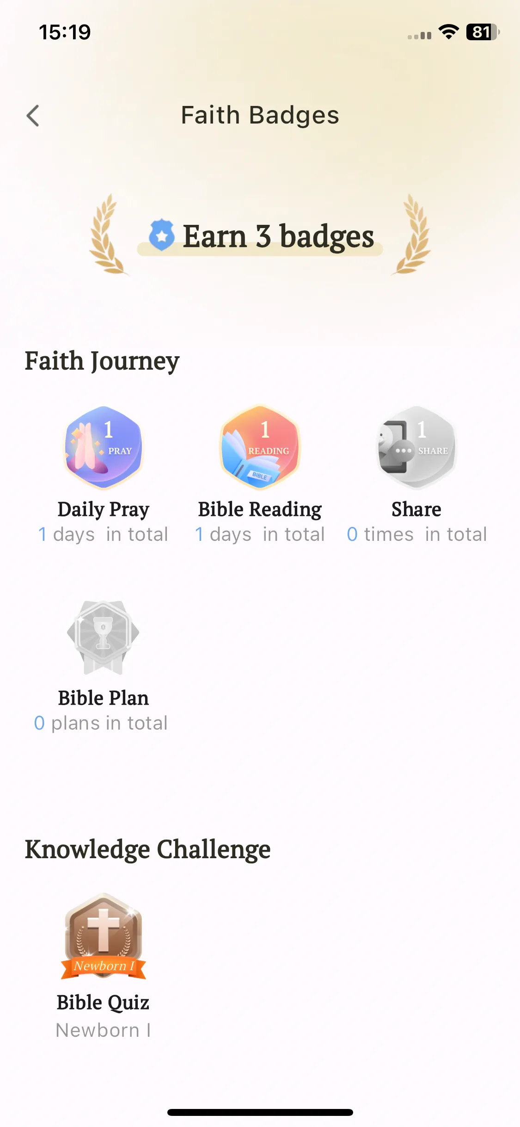Tap the Bible Quiz title text

pos(103,1003)
